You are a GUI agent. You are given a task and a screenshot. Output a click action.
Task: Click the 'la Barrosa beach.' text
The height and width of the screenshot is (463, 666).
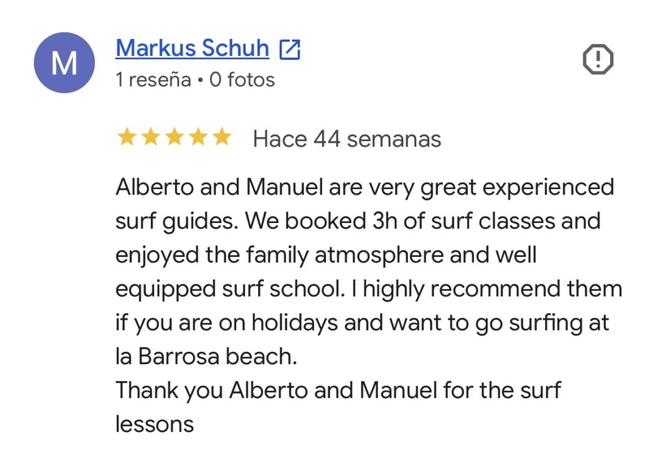point(206,356)
